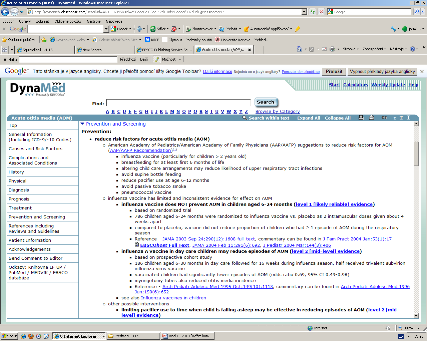This screenshot has height=341, width=427.
Task: Click the add-to-favorites star with arrow icon
Action: click(x=44, y=40)
